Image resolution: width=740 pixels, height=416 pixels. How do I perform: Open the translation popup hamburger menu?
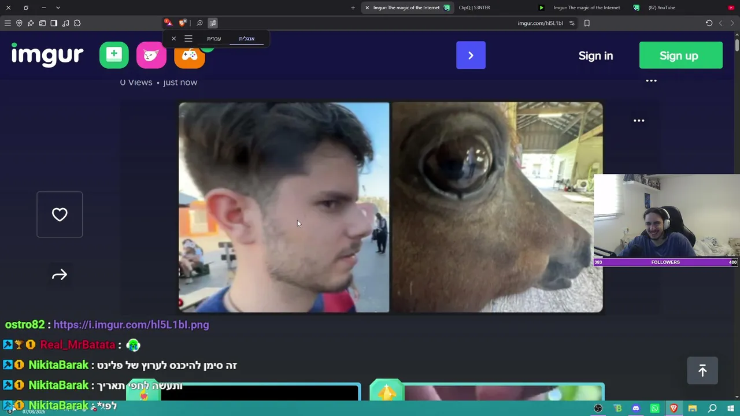[x=188, y=39]
